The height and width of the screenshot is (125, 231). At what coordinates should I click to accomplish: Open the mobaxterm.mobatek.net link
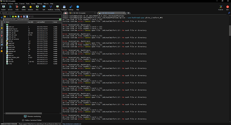72,124
